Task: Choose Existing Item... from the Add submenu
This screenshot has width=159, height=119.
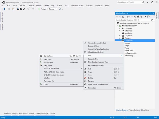Action: [61, 62]
